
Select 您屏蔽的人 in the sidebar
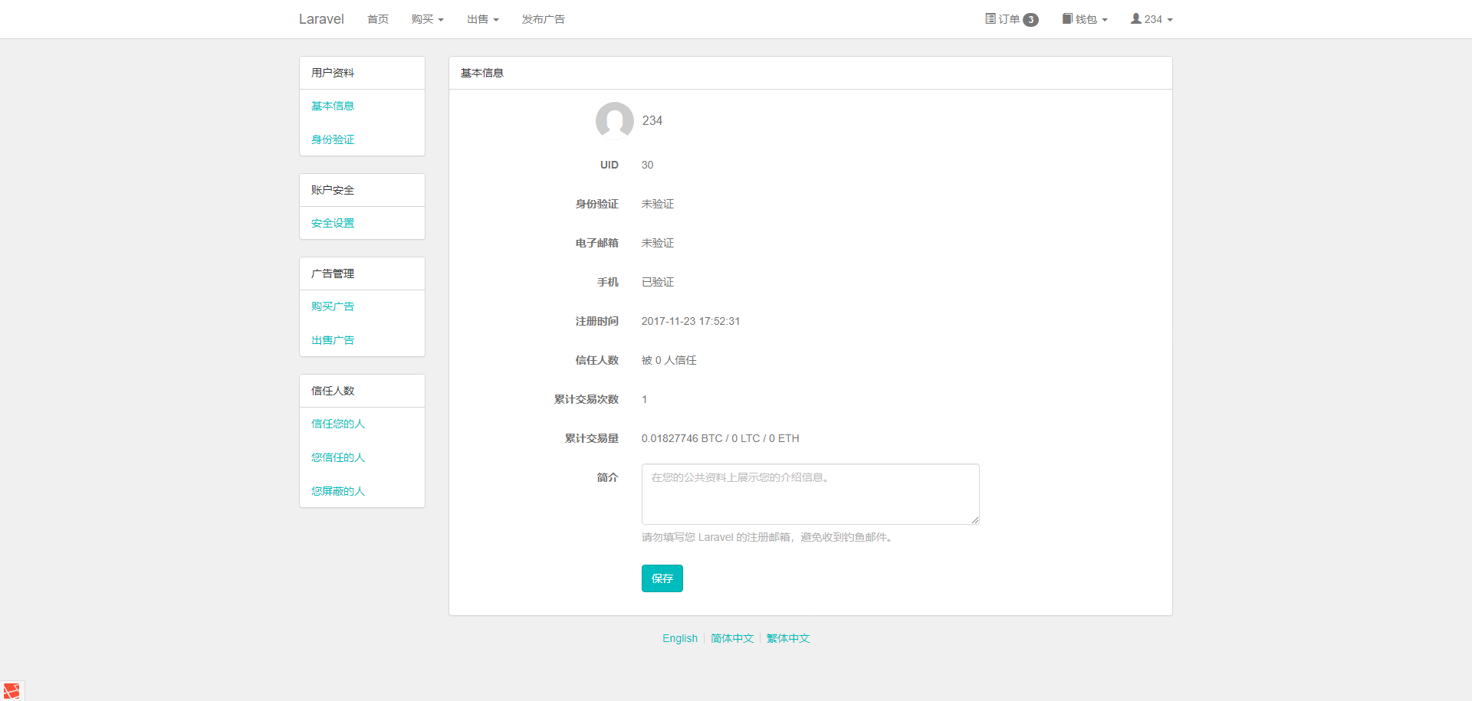[x=338, y=491]
